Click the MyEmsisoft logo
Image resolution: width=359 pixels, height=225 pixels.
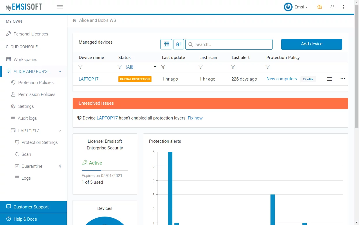click(x=24, y=7)
